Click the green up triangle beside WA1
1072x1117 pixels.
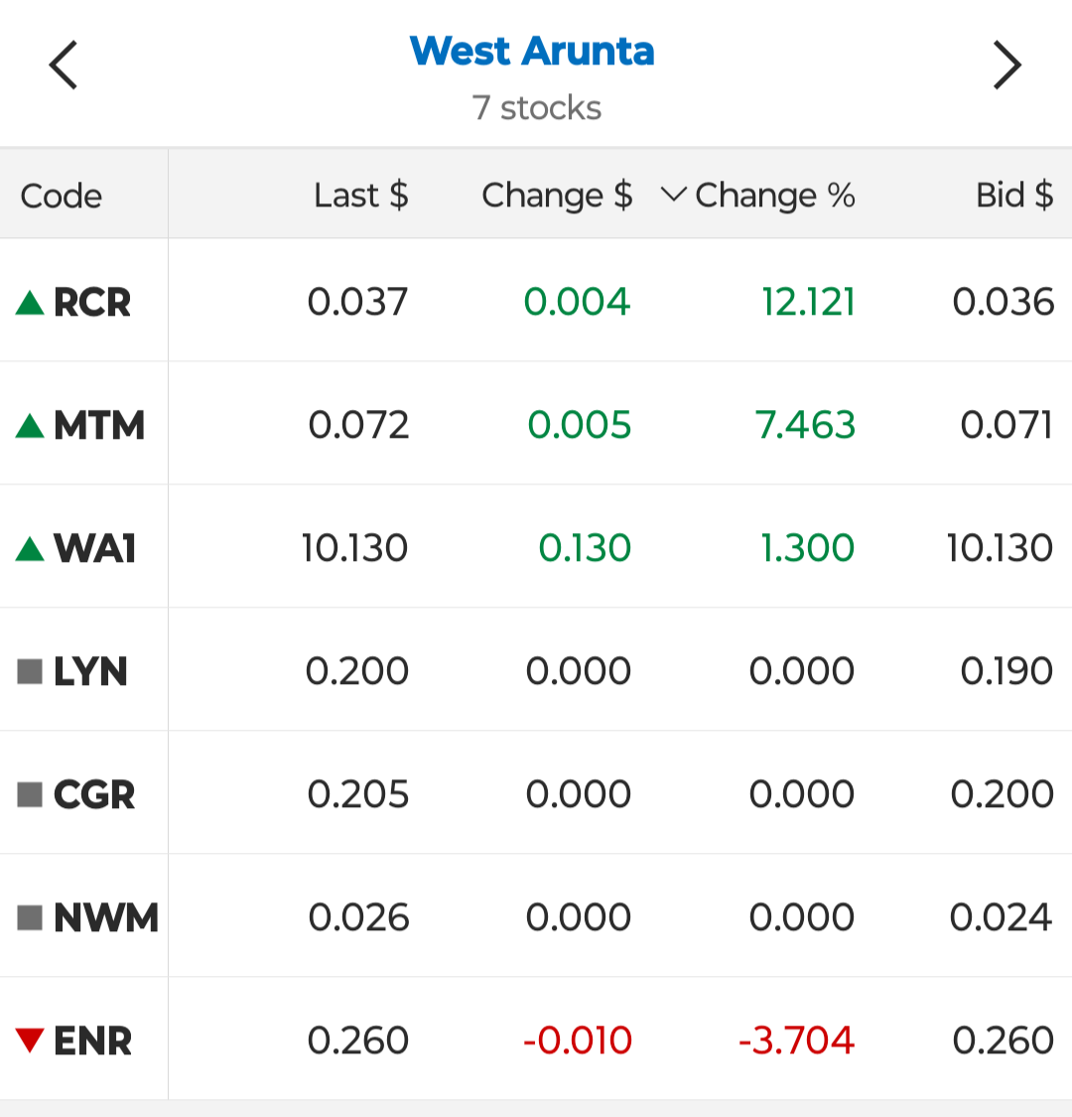(x=30, y=549)
